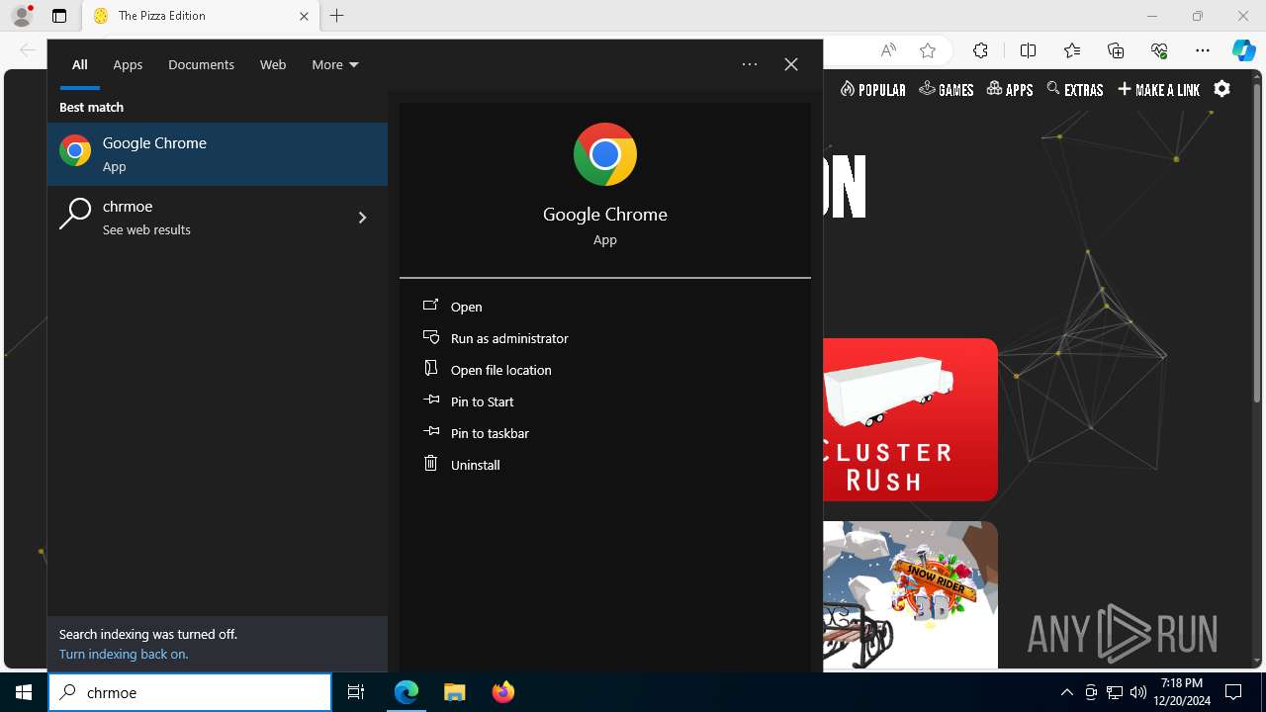Open the Cluster Rush game thumbnail
Viewport: 1266px width, 712px height.
(x=910, y=419)
